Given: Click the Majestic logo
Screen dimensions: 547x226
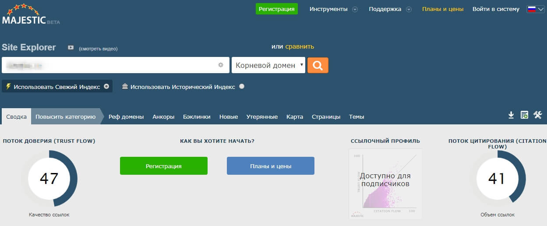Looking at the screenshot, I should [x=31, y=14].
